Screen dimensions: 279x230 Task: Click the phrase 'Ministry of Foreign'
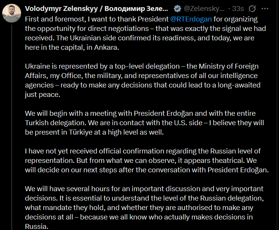pyautogui.click(x=228, y=66)
